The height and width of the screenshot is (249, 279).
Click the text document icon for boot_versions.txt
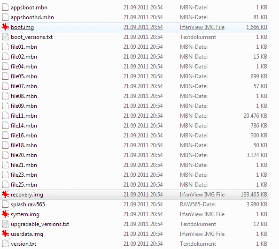click(x=5, y=37)
